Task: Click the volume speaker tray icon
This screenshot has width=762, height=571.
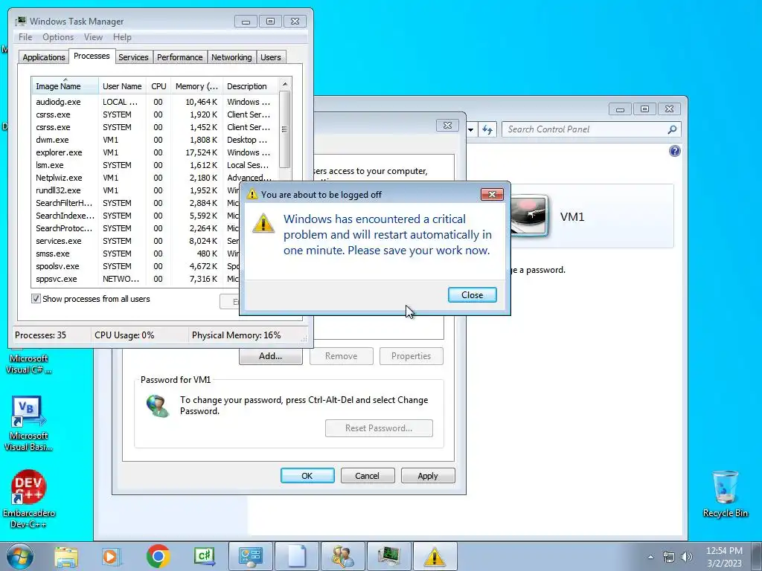Action: (687, 557)
